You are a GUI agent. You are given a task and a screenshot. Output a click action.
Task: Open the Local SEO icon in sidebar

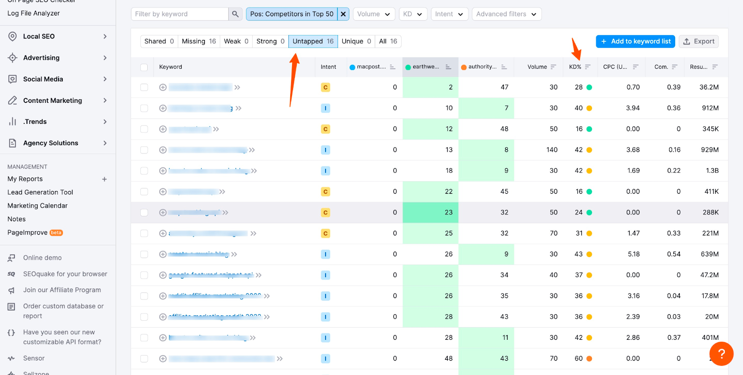click(x=13, y=36)
